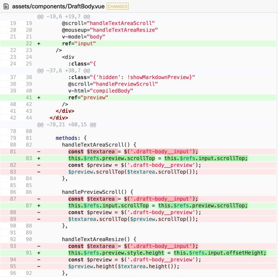Screen dimensions: 278x277
Task: Click removed line 94 const $preview
Action: [x=138, y=260]
